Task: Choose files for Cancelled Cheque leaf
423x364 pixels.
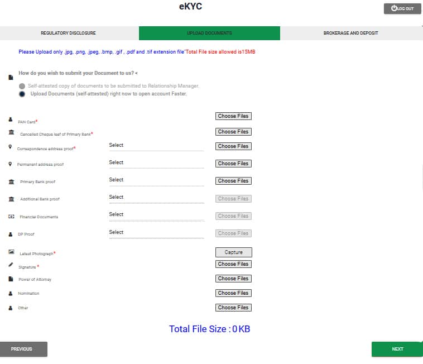Action: tap(233, 132)
